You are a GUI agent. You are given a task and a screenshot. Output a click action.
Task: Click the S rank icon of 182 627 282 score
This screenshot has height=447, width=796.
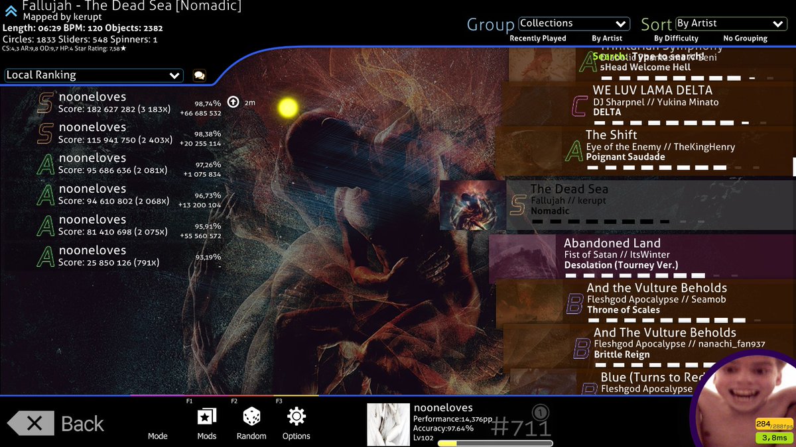coord(45,103)
